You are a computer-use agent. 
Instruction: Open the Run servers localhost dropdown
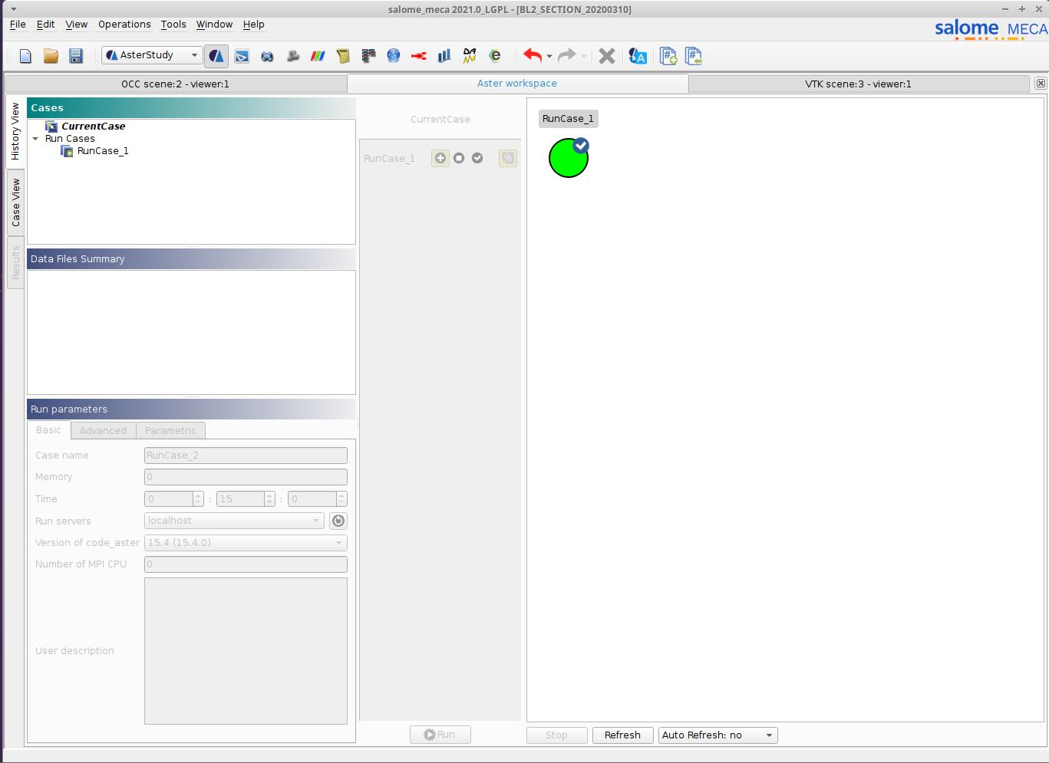[234, 521]
